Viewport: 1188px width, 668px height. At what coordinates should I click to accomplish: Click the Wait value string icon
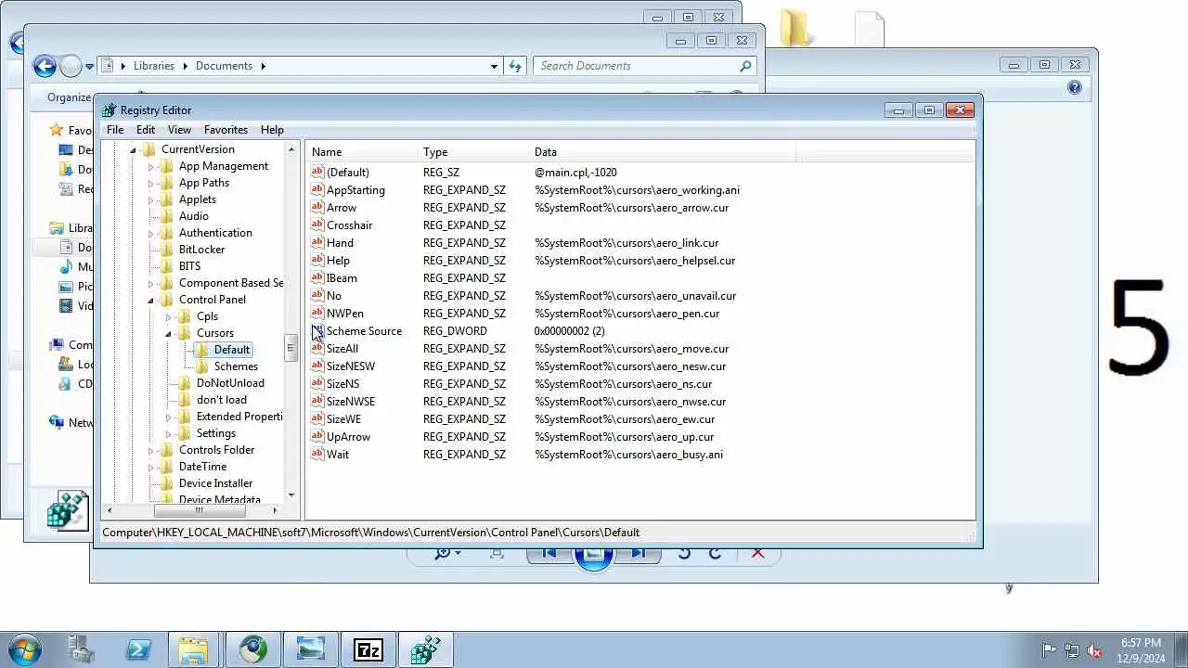click(317, 455)
